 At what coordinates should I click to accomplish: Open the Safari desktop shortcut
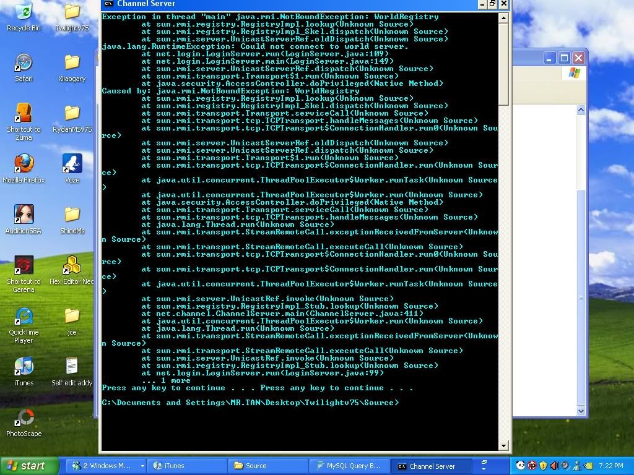[x=24, y=64]
